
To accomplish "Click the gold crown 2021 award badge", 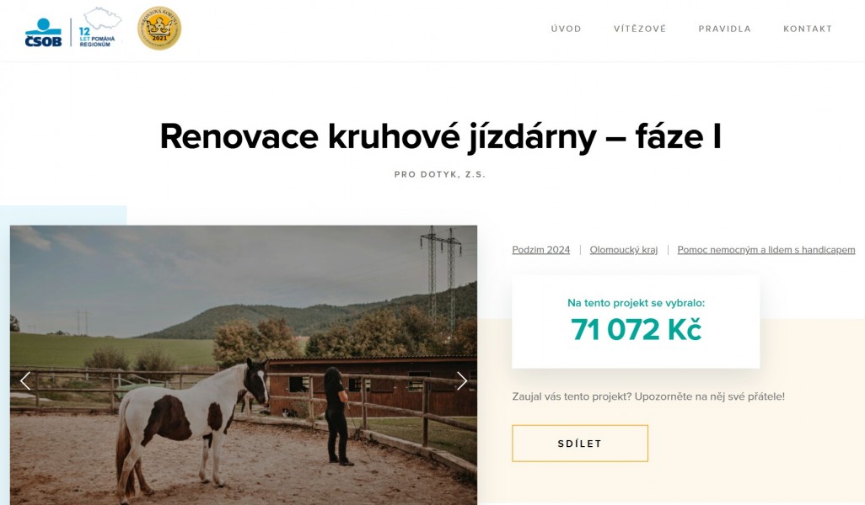I will click(x=159, y=28).
